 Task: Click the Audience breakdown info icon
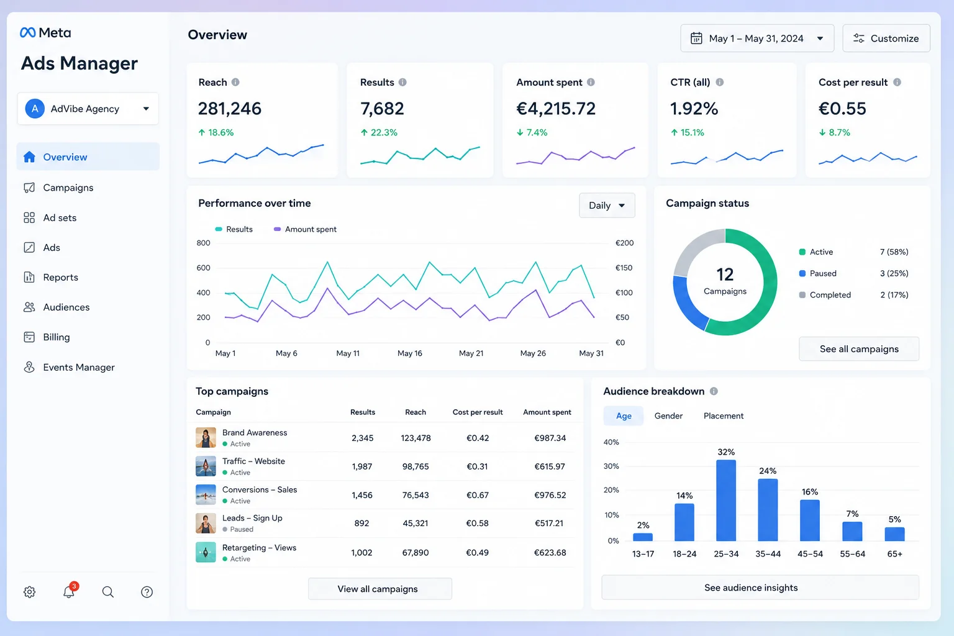pos(714,391)
